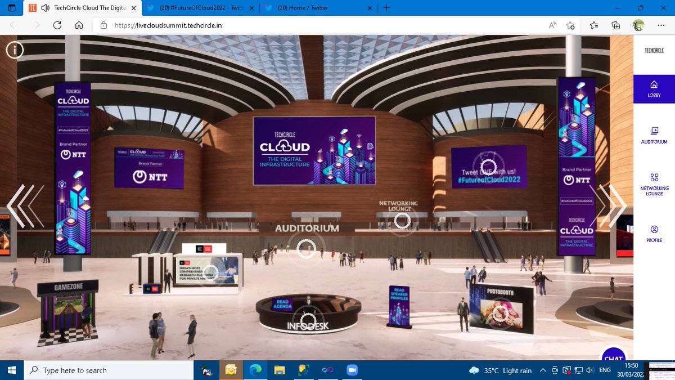This screenshot has width=675, height=380.
Task: Open browser Collections
Action: pos(616,25)
